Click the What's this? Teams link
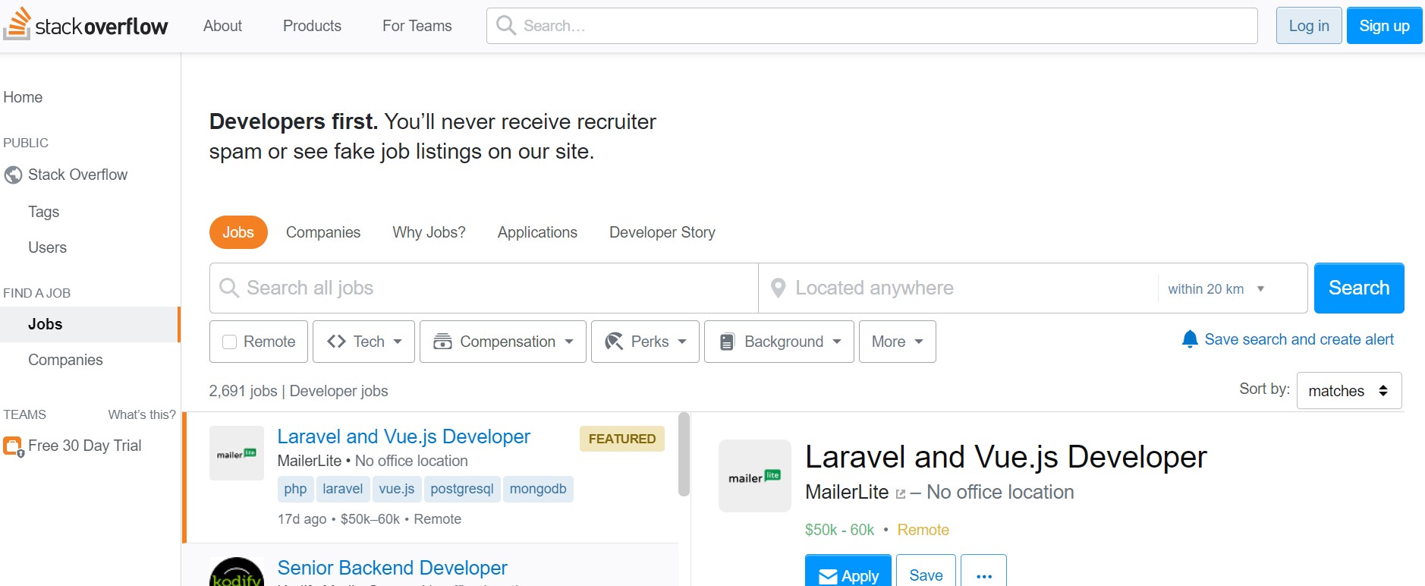This screenshot has height=586, width=1425. tap(142, 414)
